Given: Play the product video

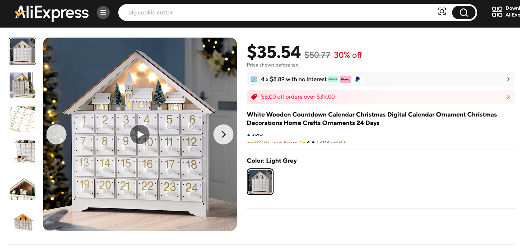Looking at the screenshot, I should 139,134.
